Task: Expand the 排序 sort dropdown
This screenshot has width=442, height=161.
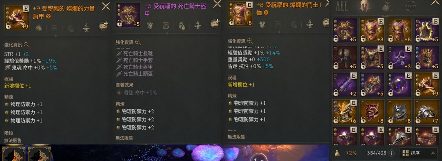Action: (x=419, y=153)
